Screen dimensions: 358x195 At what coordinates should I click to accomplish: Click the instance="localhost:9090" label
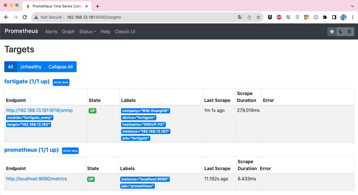pyautogui.click(x=145, y=179)
